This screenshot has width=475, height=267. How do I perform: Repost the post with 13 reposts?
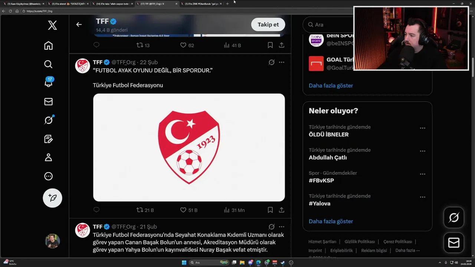(143, 45)
